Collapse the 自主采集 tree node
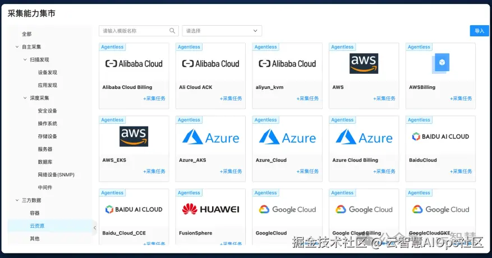Image resolution: width=492 pixels, height=258 pixels. (17, 47)
